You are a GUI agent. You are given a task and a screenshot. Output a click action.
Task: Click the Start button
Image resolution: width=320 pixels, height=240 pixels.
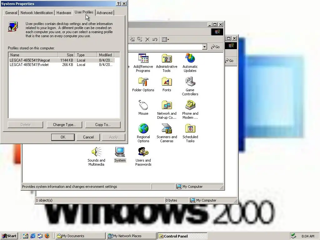click(x=9, y=236)
